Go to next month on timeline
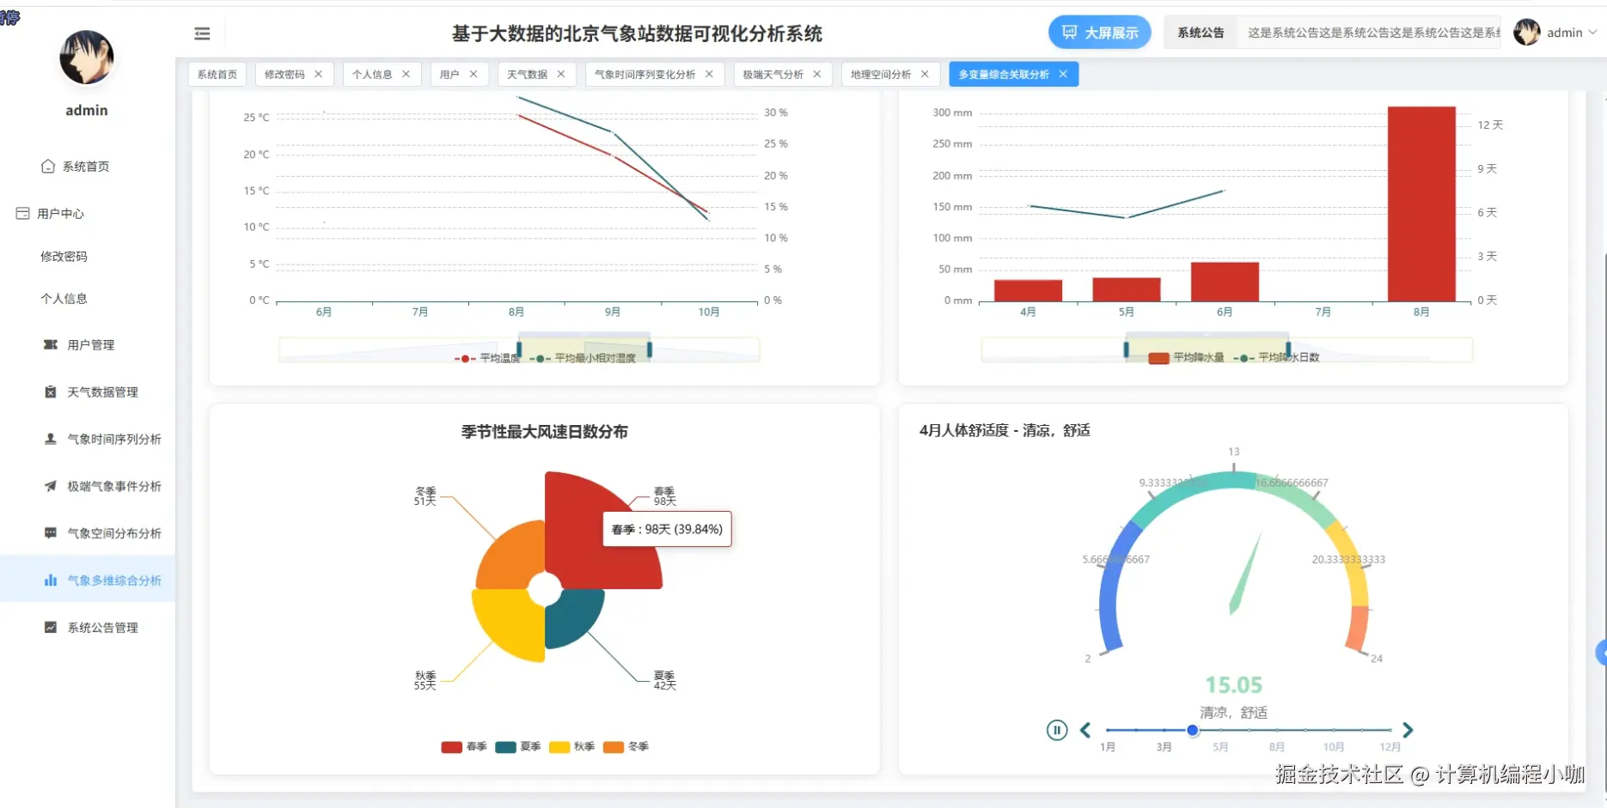The image size is (1607, 808). [x=1408, y=730]
